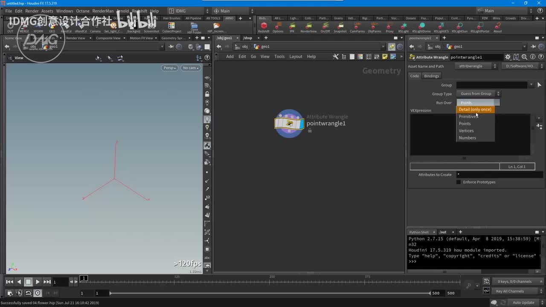546x307 pixels.
Task: Toggle the Auto Update button
Action: point(523,303)
